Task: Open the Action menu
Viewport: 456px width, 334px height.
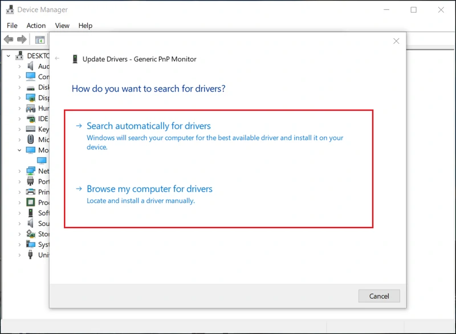Action: (36, 26)
